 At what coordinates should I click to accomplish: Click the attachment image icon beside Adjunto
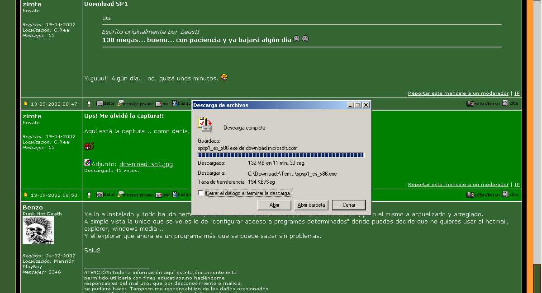pos(87,163)
